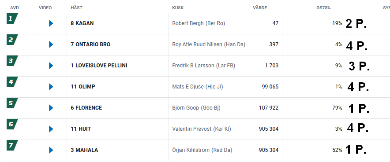Click the GS75% column header
The width and height of the screenshot is (390, 162).
click(323, 7)
